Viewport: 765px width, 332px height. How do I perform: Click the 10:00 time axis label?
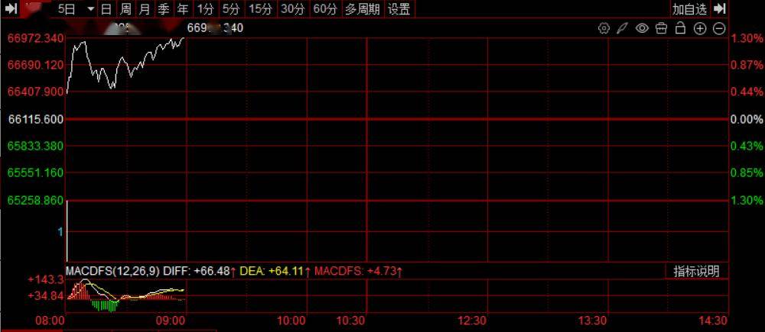point(291,321)
